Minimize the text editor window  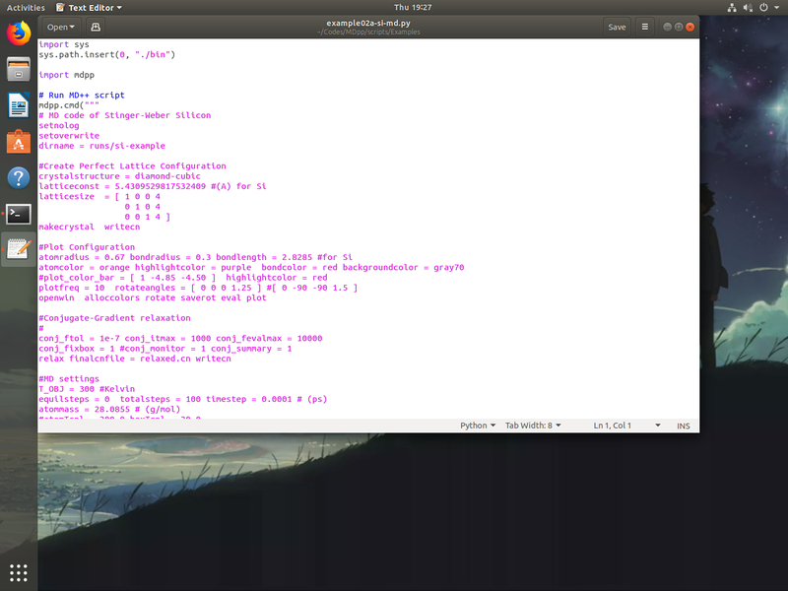coord(668,28)
